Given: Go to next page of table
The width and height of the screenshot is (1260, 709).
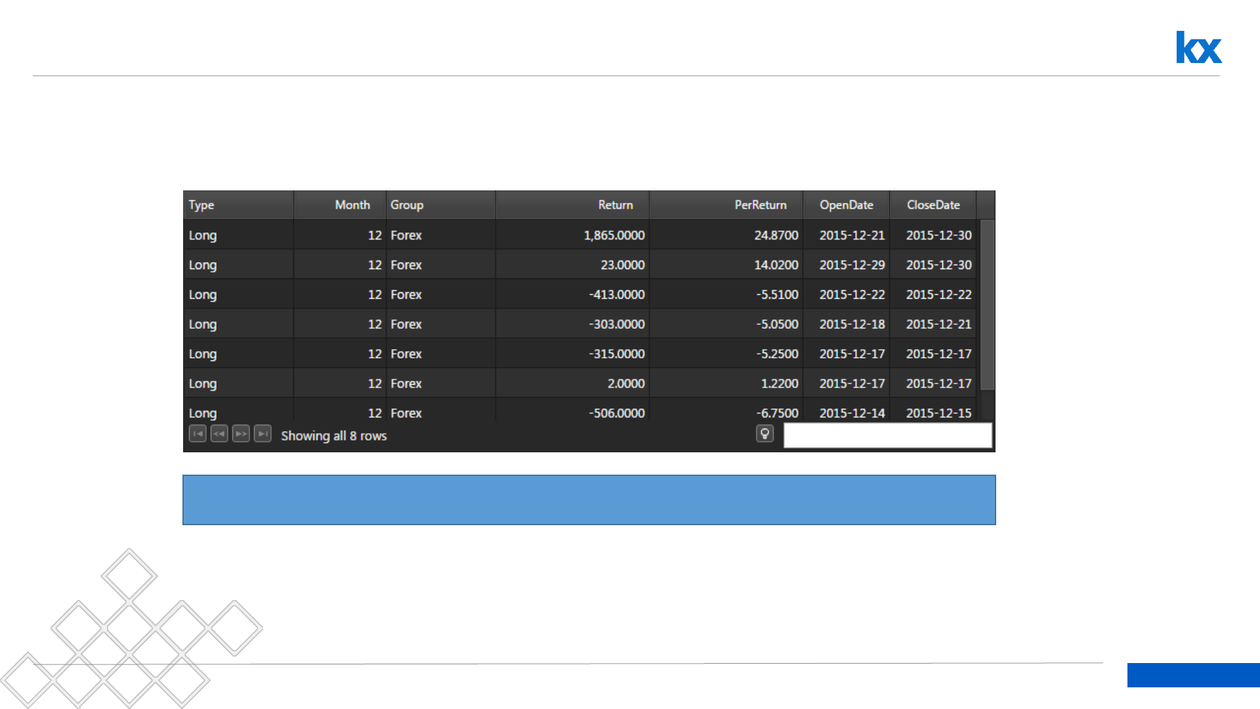Looking at the screenshot, I should (x=241, y=434).
